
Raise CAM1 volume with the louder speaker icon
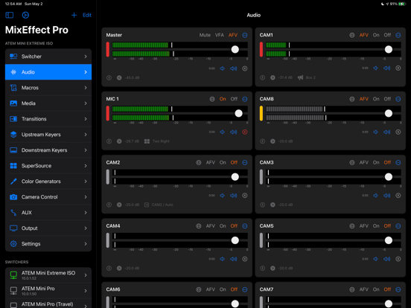tap(386, 68)
